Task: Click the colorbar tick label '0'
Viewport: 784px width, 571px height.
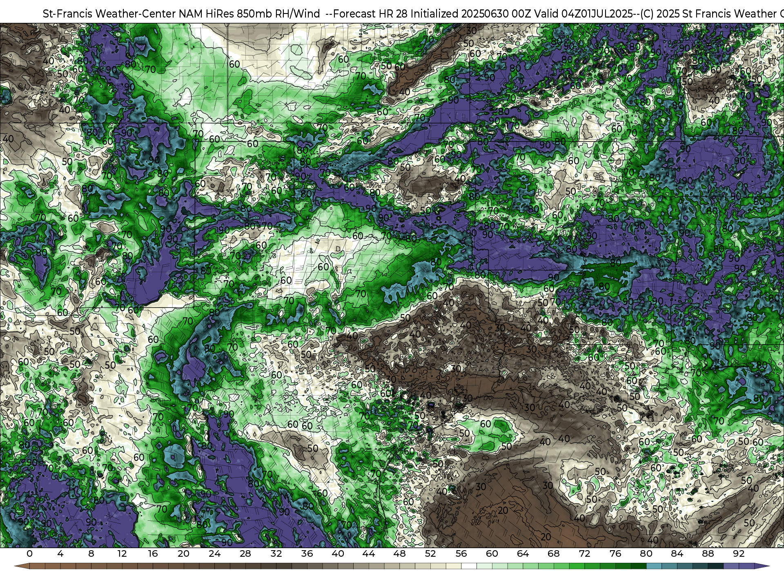Action: [29, 554]
